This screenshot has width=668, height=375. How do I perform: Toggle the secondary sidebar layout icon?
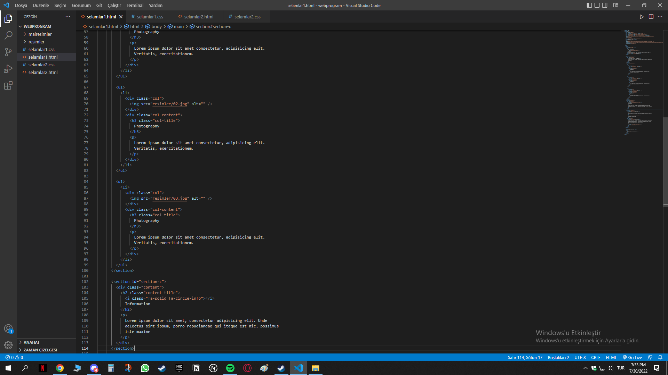point(605,5)
